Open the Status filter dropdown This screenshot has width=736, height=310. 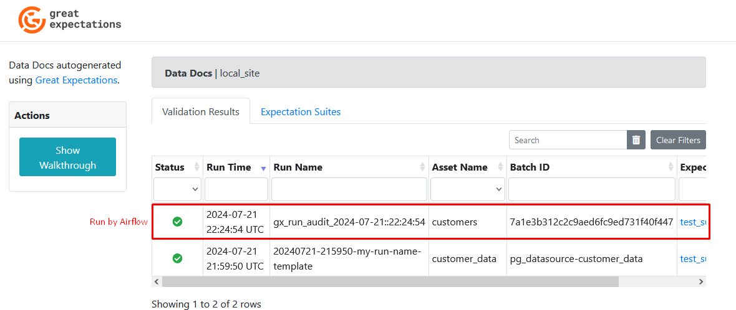(178, 189)
